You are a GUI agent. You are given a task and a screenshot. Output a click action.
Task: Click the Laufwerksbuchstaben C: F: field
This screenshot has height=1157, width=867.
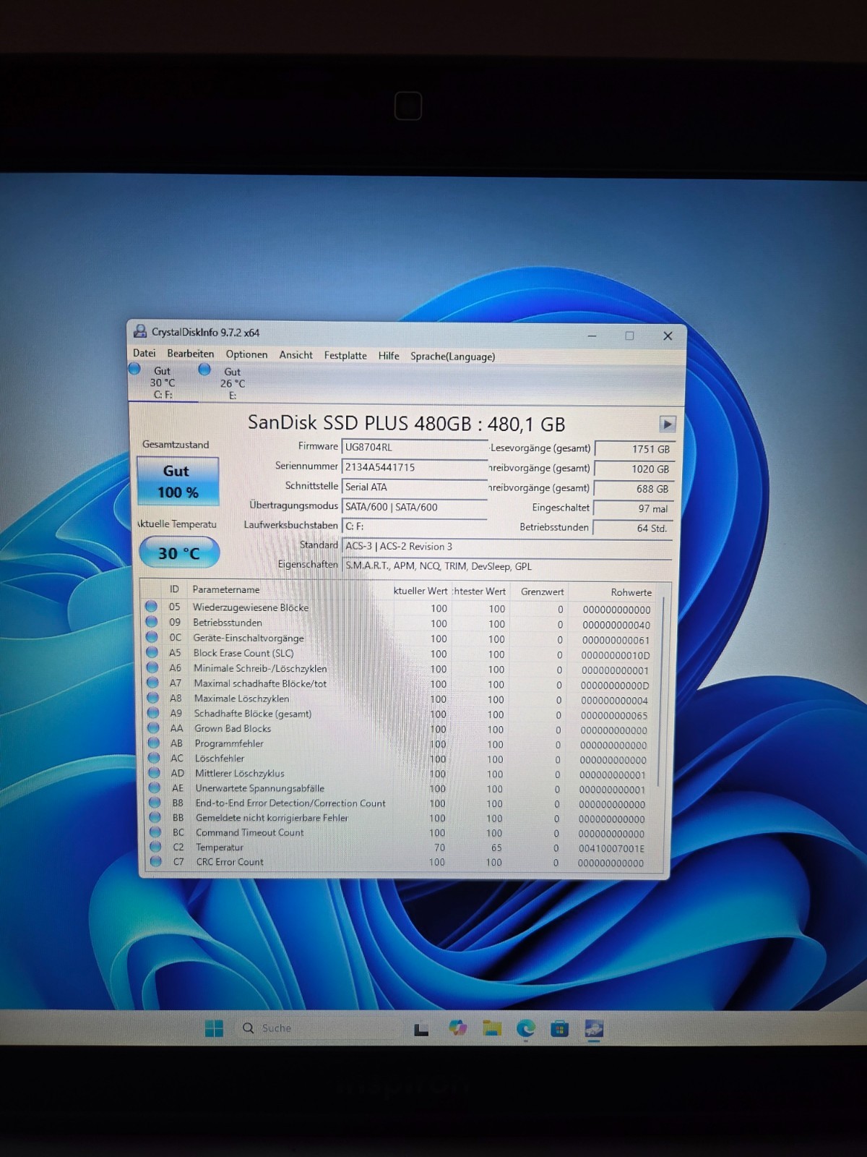pos(414,526)
